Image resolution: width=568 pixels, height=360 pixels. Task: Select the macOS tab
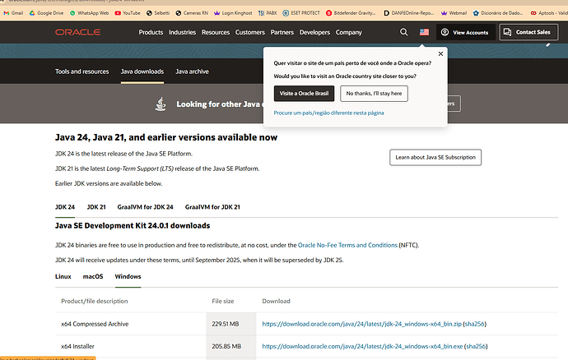(x=93, y=276)
